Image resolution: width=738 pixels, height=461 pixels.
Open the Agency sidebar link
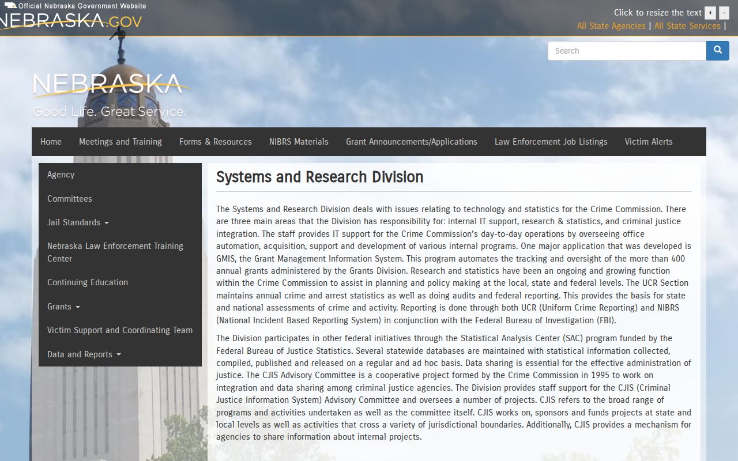[120, 175]
